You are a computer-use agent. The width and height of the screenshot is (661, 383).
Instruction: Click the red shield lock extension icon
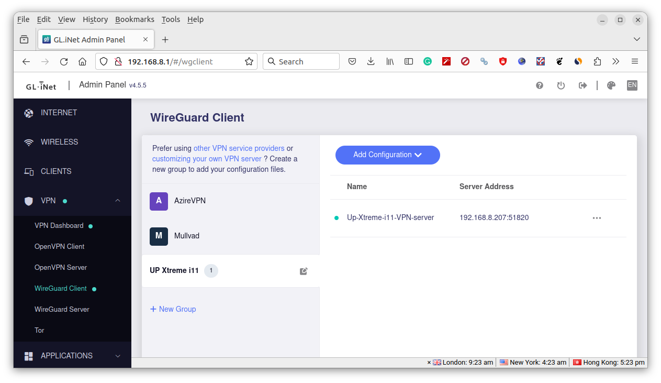click(503, 61)
